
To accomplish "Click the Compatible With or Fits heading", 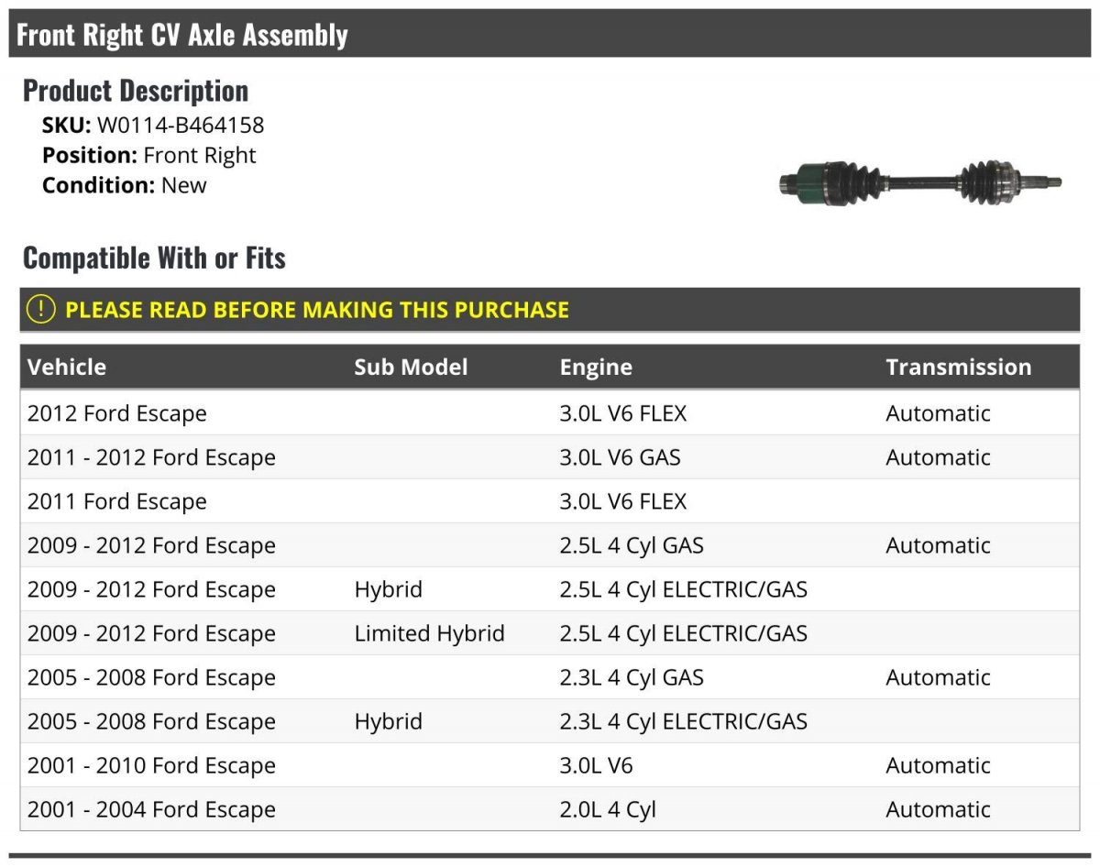I will (154, 258).
